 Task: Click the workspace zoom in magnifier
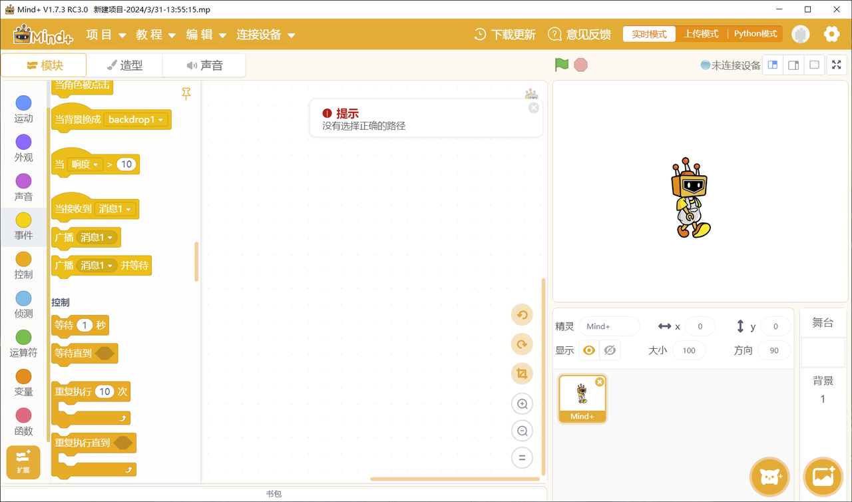tap(522, 404)
